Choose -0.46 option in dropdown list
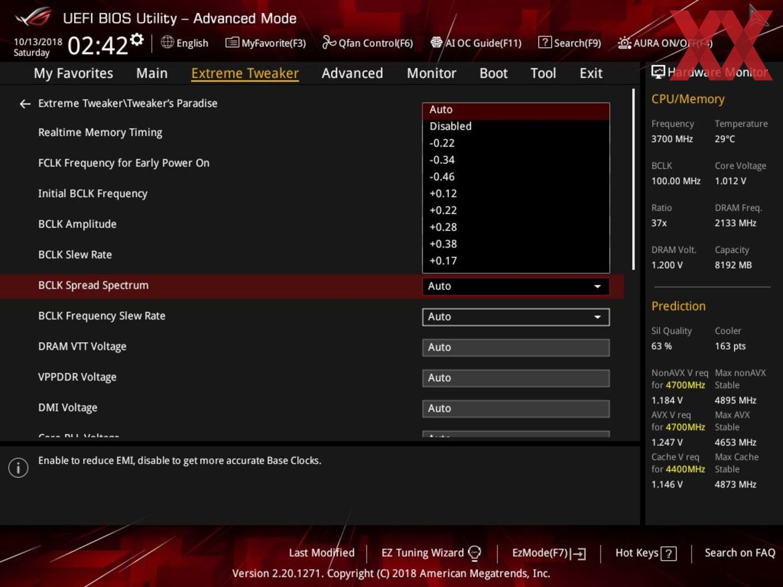 (x=516, y=177)
